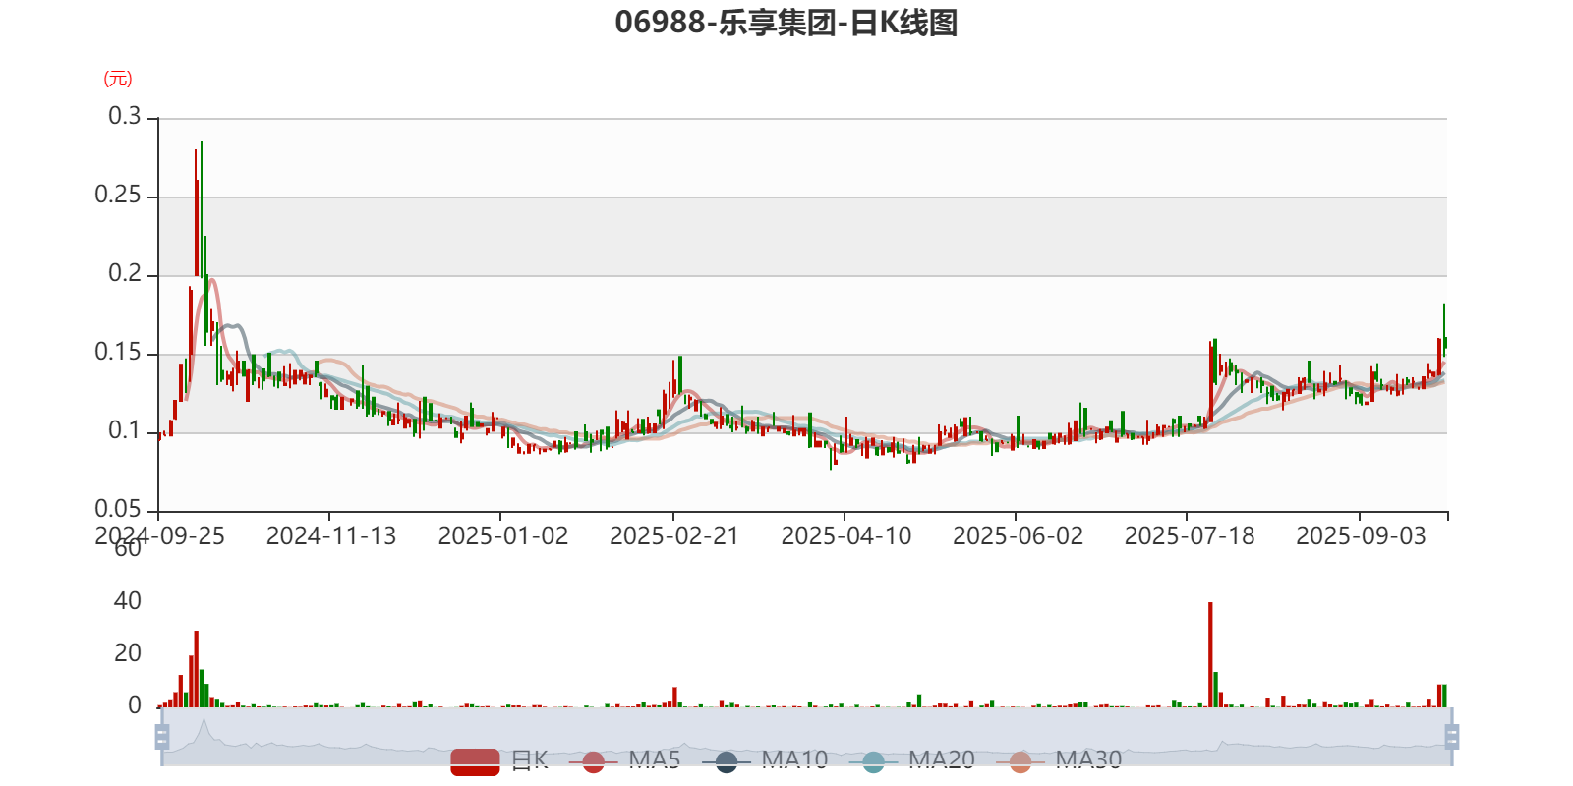
Task: Toggle the 日K series in the legend
Action: tap(499, 760)
